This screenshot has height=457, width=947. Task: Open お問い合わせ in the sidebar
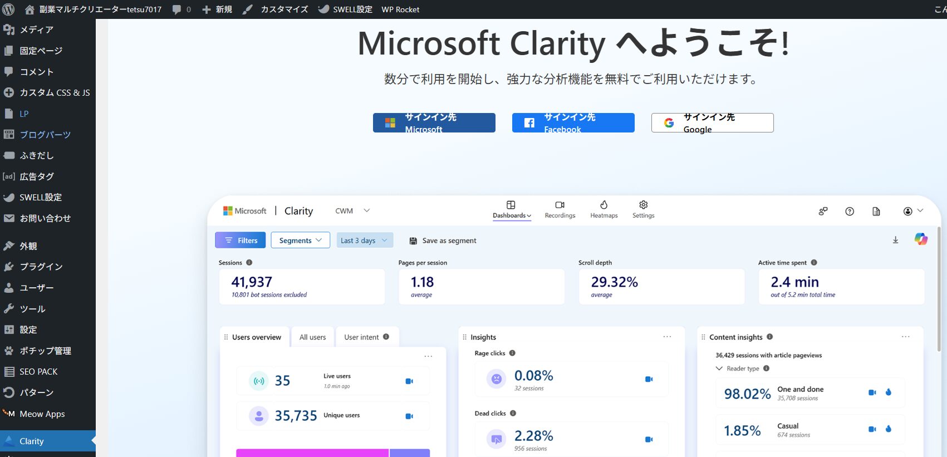[48, 218]
